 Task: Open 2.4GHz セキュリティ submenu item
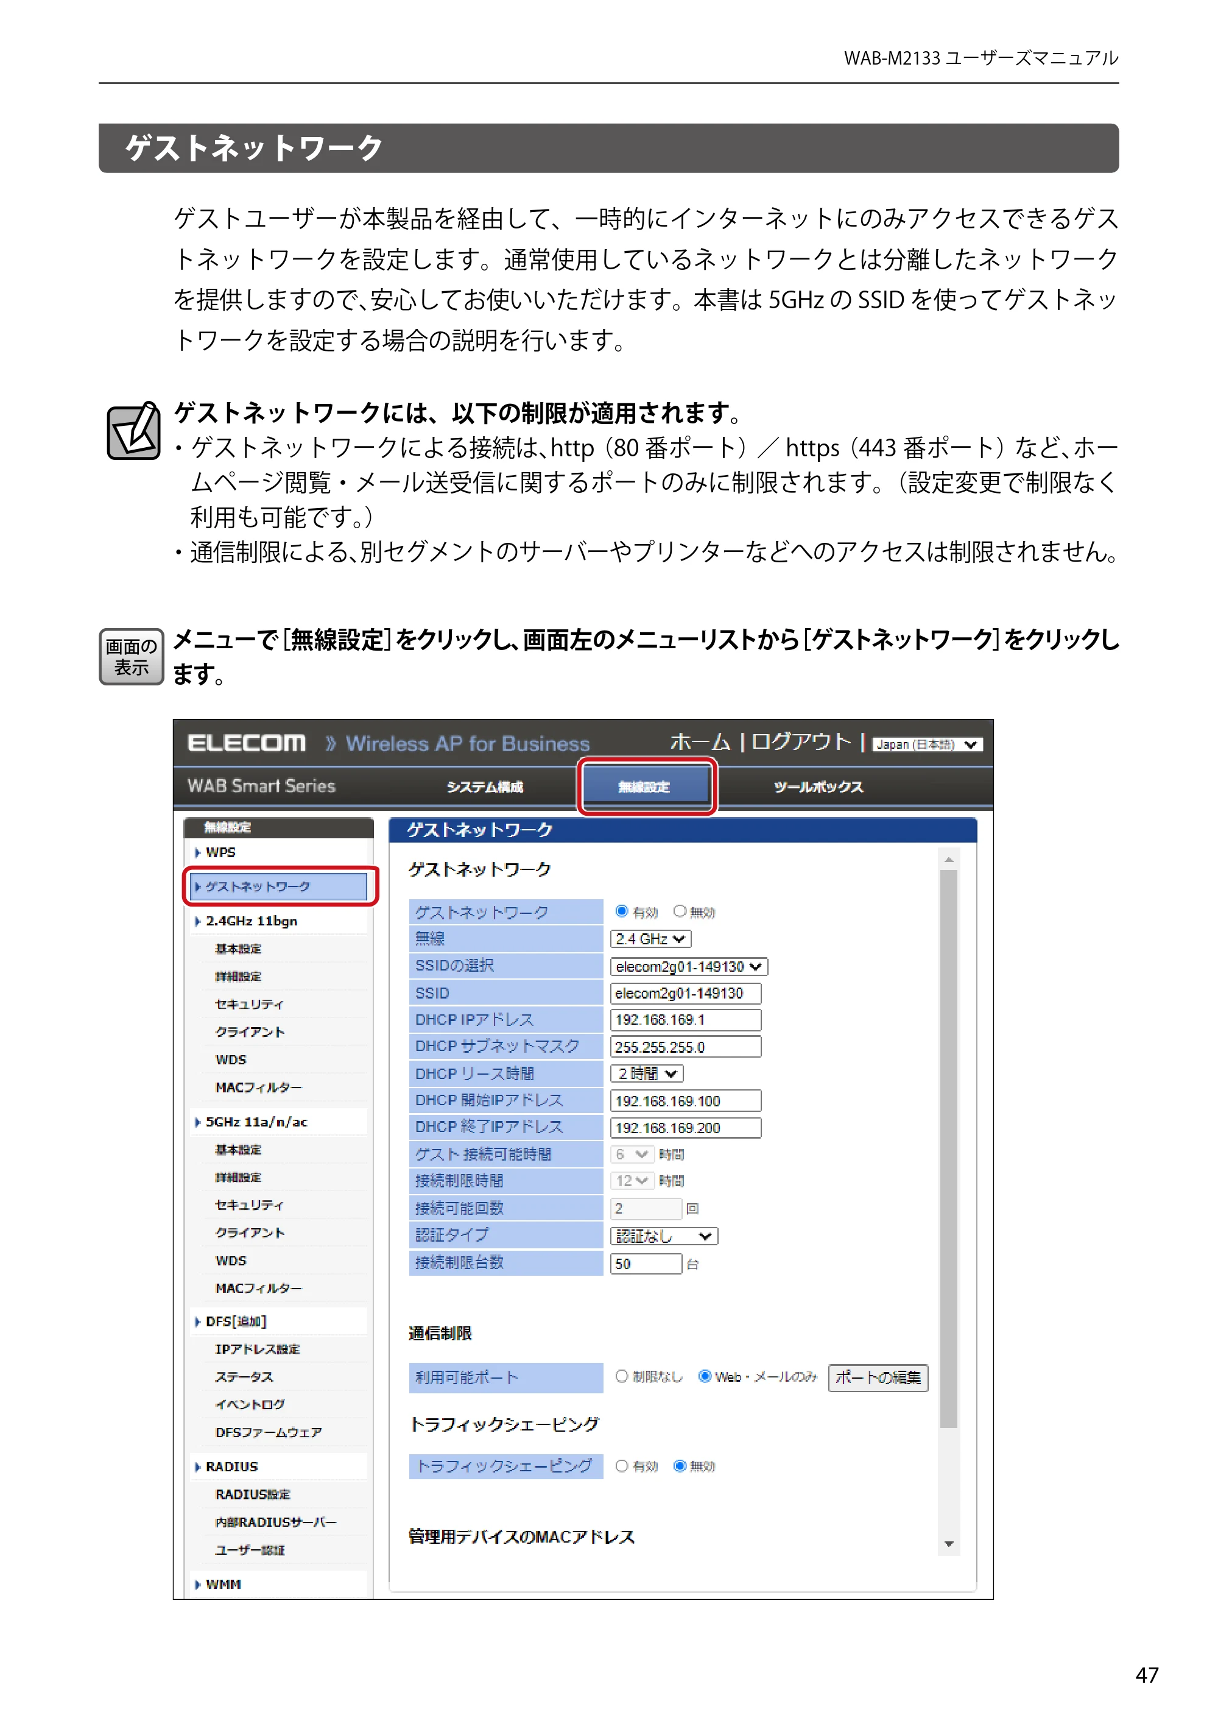click(x=249, y=1005)
